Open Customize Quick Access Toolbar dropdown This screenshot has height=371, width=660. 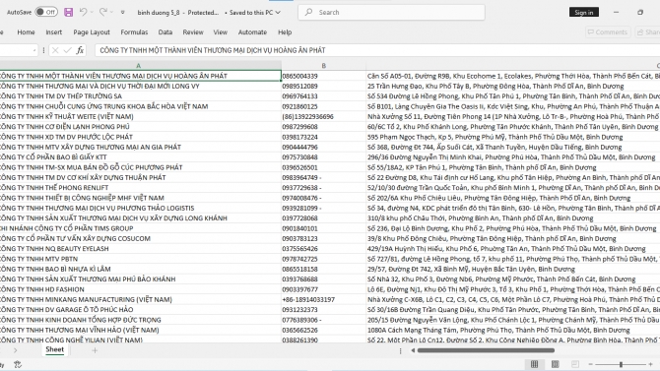click(x=122, y=12)
